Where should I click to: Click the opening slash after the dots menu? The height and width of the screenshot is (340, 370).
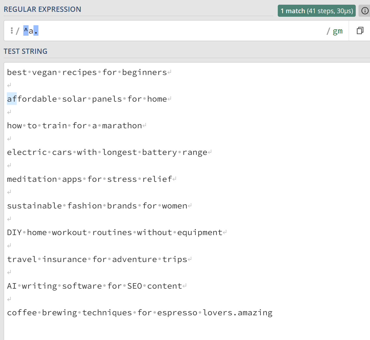[18, 31]
